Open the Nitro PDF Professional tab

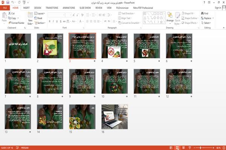click(143, 8)
